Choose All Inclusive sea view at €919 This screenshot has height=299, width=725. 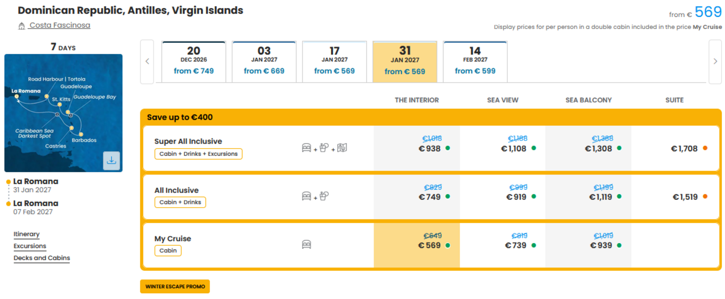[x=503, y=197]
